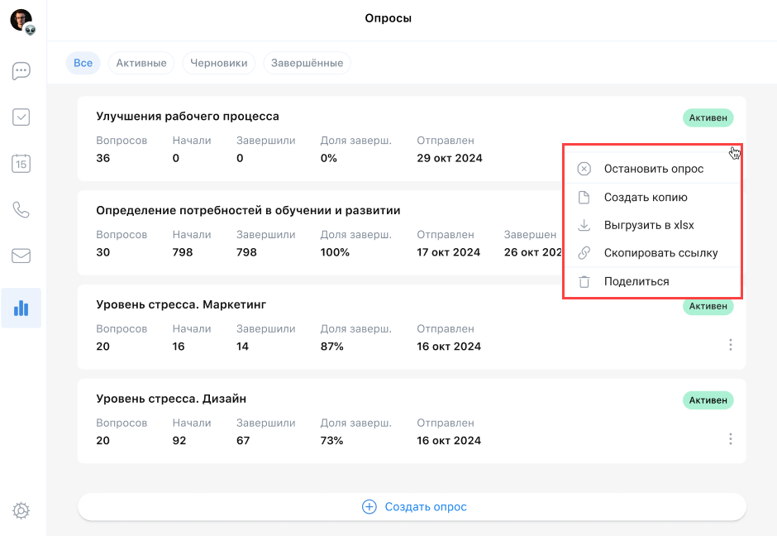Screen dimensions: 777x536
Task: Click "Поделиться" in the context menu
Action: pyautogui.click(x=636, y=281)
